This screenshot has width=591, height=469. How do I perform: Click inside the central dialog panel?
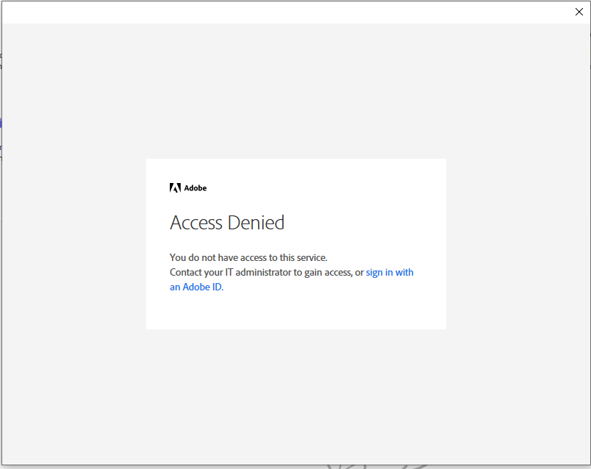pos(295,243)
